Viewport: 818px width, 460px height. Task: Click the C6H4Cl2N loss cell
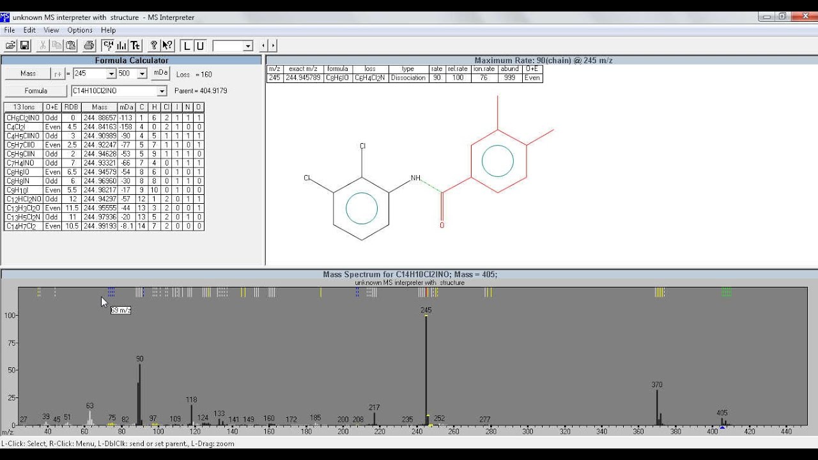coord(370,78)
